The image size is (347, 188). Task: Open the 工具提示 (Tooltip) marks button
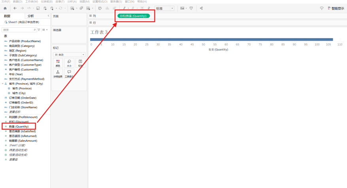point(69,74)
